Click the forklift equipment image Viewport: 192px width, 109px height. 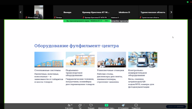pyautogui.click(x=80, y=59)
